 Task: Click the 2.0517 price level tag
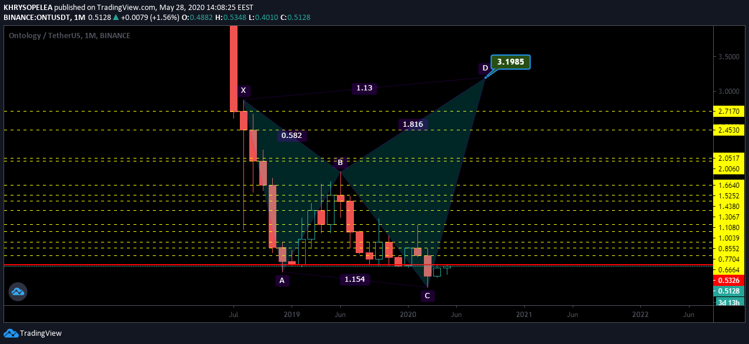[x=730, y=158]
